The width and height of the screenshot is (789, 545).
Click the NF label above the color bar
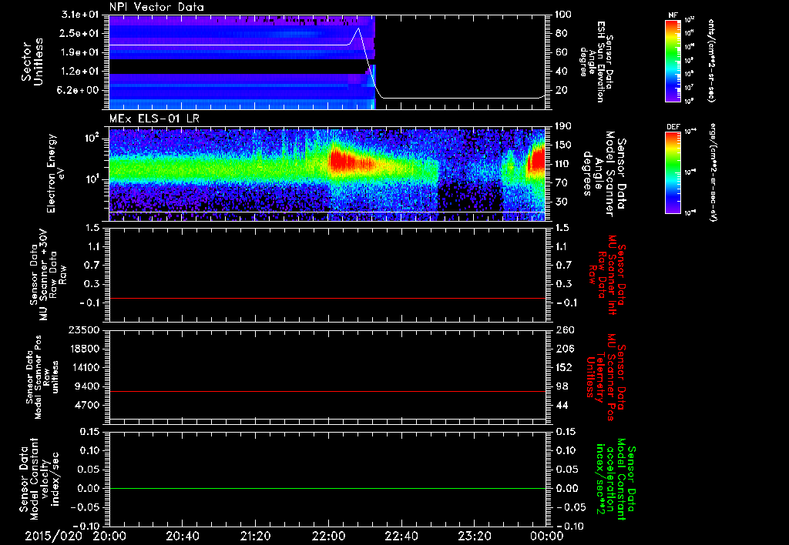click(673, 15)
